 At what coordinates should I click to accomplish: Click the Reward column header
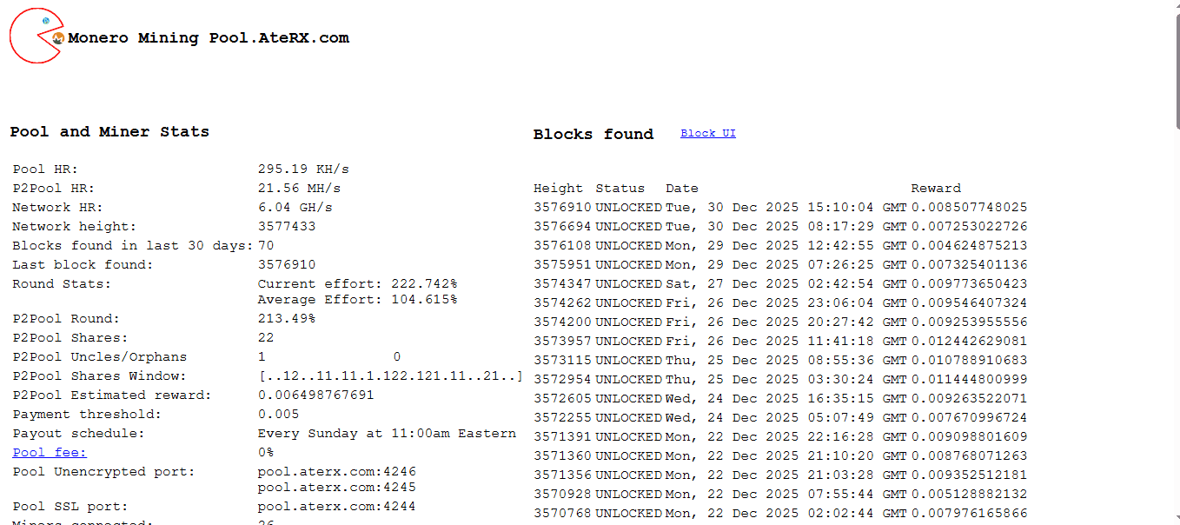coord(935,188)
